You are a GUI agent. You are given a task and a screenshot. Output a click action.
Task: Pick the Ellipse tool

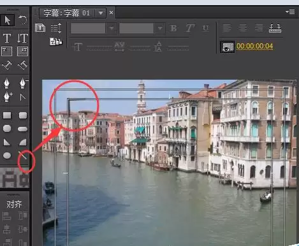pyautogui.click(x=7, y=156)
